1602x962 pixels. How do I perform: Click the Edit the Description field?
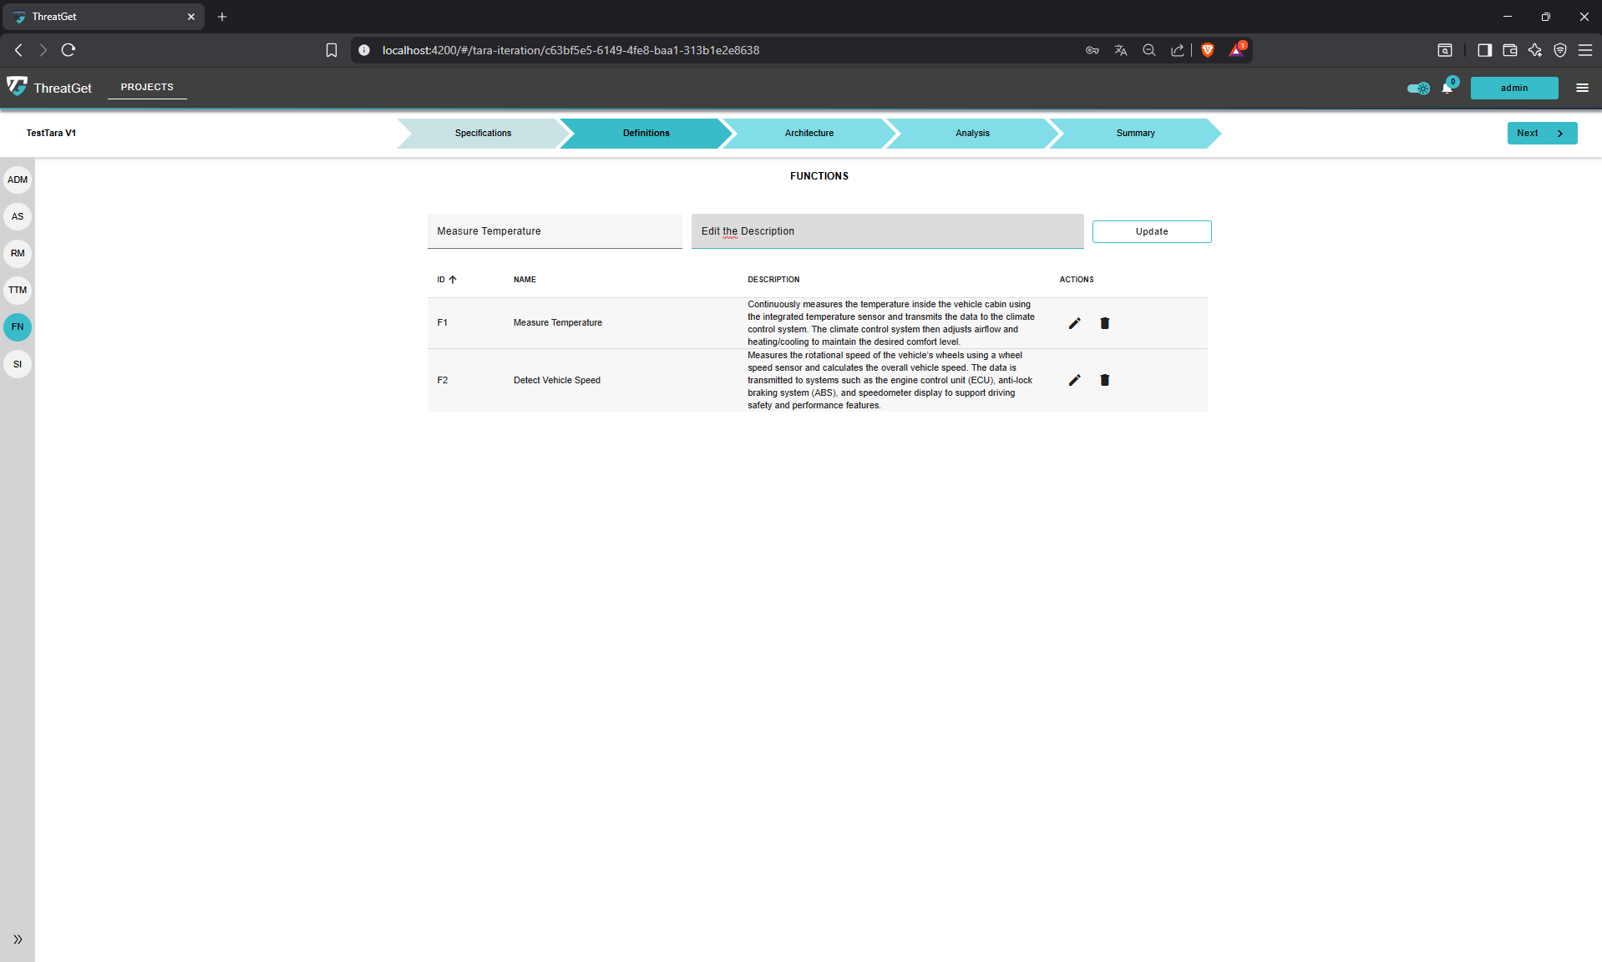[886, 231]
